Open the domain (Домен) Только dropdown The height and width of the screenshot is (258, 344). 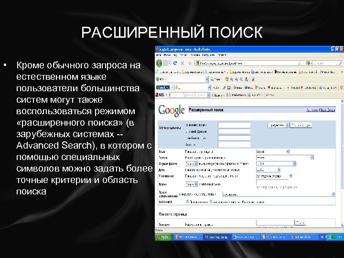[191, 184]
